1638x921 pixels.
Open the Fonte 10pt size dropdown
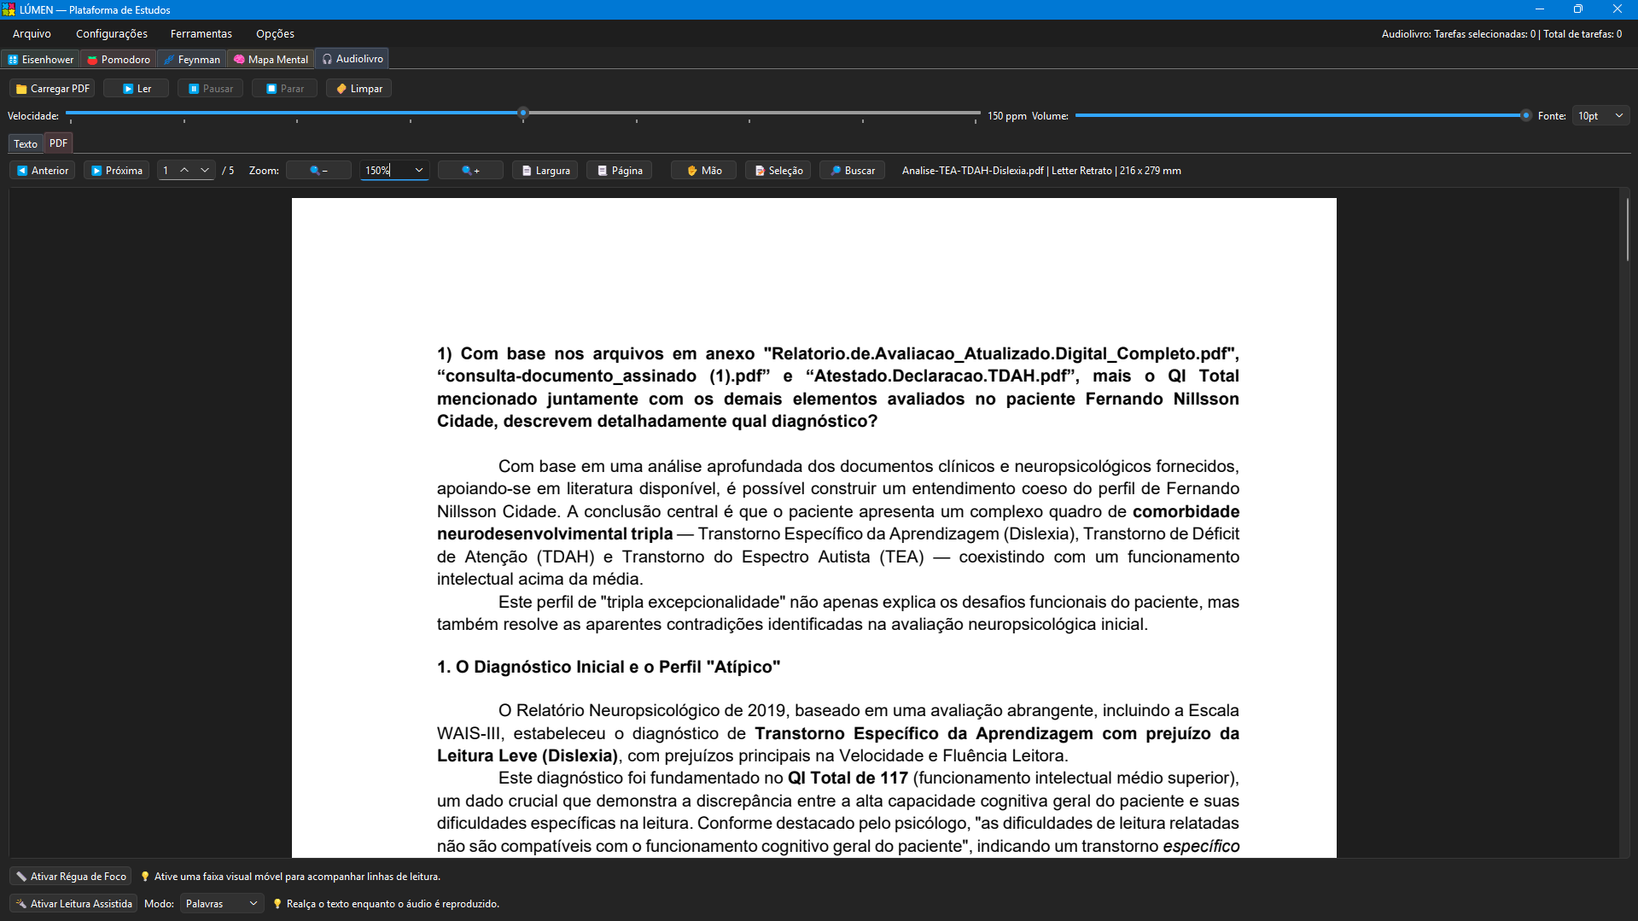1600,116
